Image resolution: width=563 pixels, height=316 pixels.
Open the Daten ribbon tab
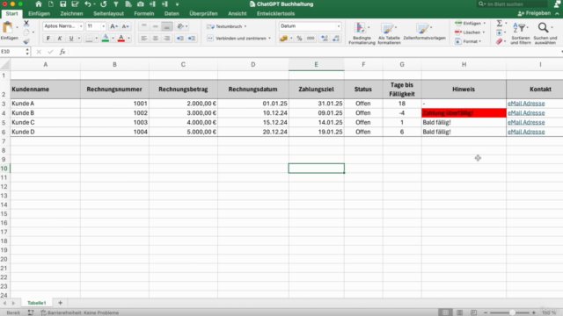pos(172,14)
